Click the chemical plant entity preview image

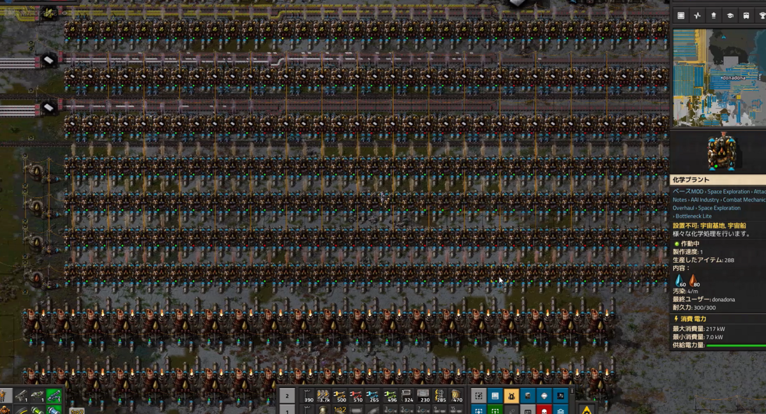(x=721, y=152)
